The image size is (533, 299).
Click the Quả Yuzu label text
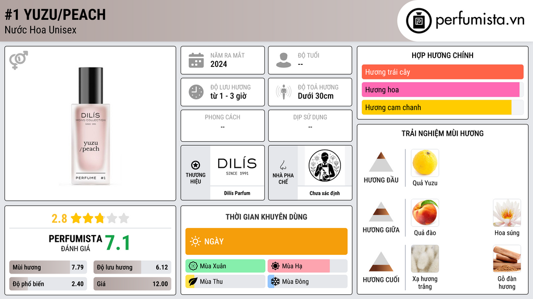coord(425,183)
